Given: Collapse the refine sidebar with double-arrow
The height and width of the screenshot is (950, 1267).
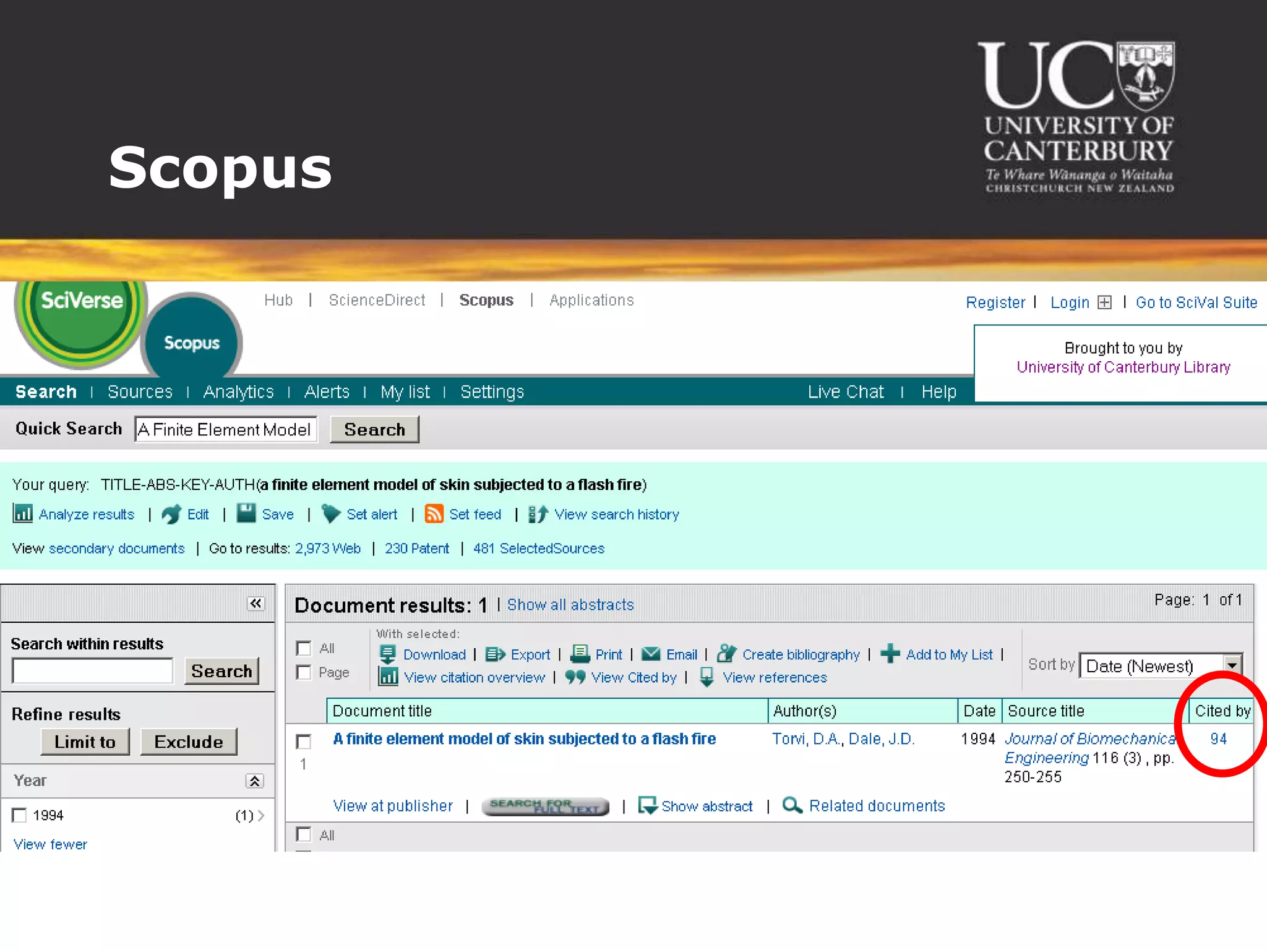Looking at the screenshot, I should [256, 603].
